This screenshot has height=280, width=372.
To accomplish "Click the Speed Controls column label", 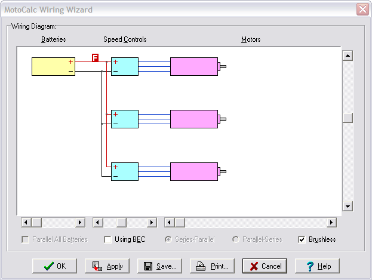I will [x=125, y=39].
